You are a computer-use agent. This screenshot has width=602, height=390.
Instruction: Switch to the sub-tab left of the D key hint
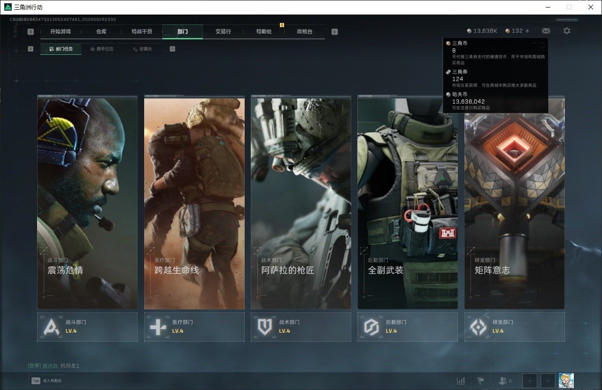[x=142, y=49]
